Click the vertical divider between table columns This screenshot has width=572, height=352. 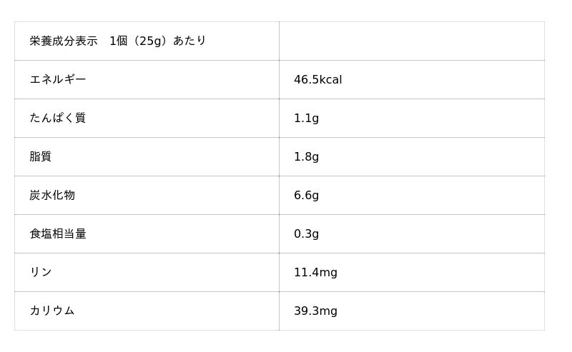pos(279,176)
